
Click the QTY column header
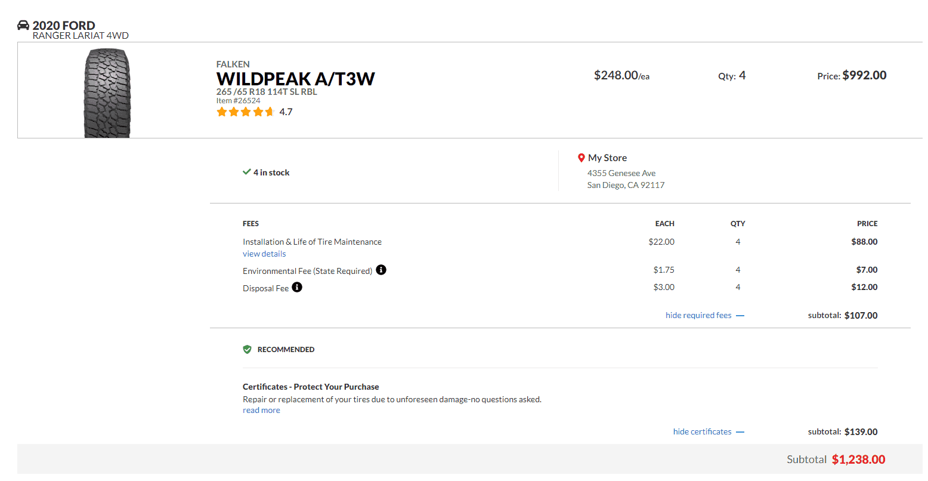tap(738, 224)
